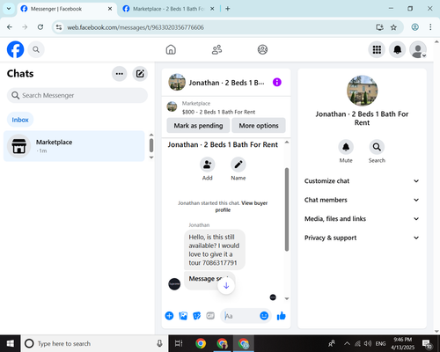Click More options button

[259, 126]
